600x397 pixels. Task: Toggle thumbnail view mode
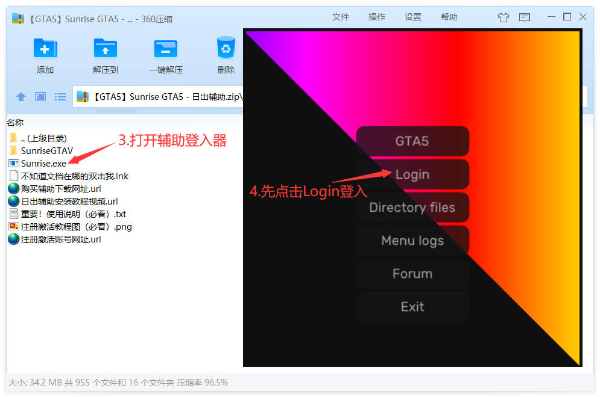tap(40, 96)
